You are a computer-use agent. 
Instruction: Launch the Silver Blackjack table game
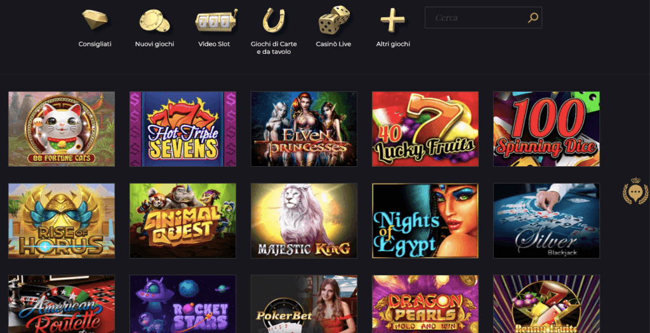pos(547,221)
